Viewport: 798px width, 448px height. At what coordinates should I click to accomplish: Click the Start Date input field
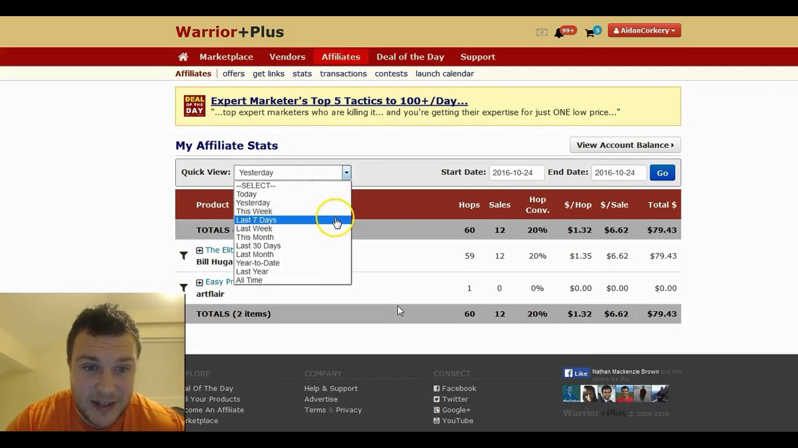click(x=516, y=172)
